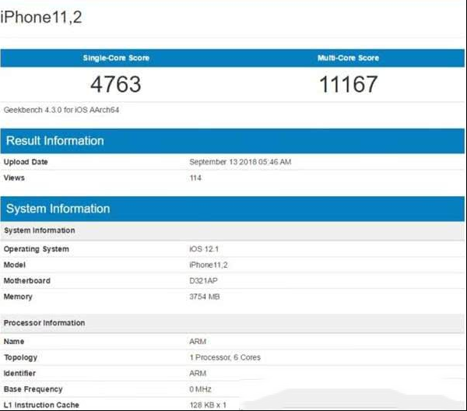Screen dimensions: 467x411
Task: Click the Base Frequency label
Action: [33, 389]
